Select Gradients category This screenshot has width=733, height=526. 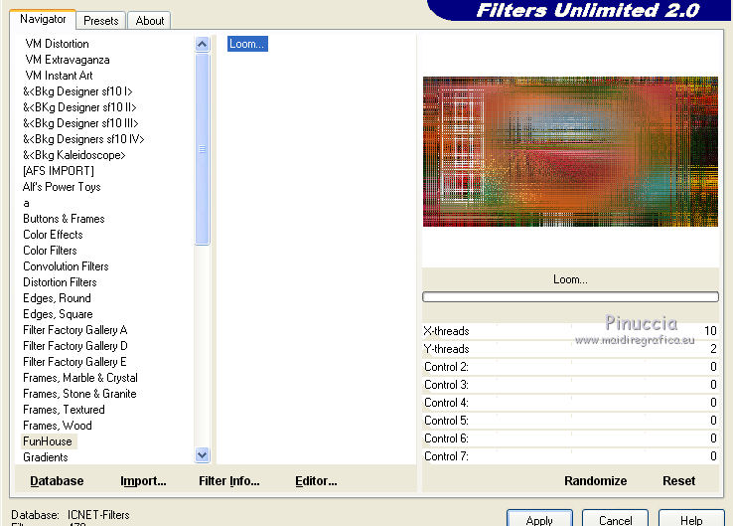pyautogui.click(x=46, y=457)
